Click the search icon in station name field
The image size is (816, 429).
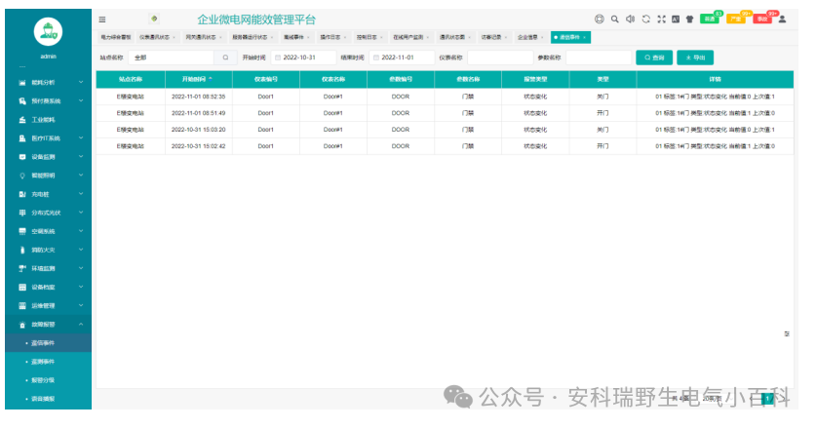click(225, 58)
